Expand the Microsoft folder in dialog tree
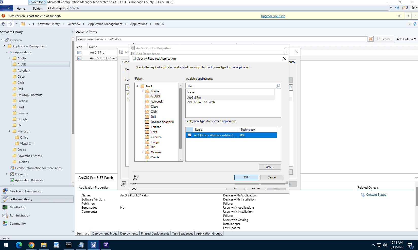 [143, 152]
